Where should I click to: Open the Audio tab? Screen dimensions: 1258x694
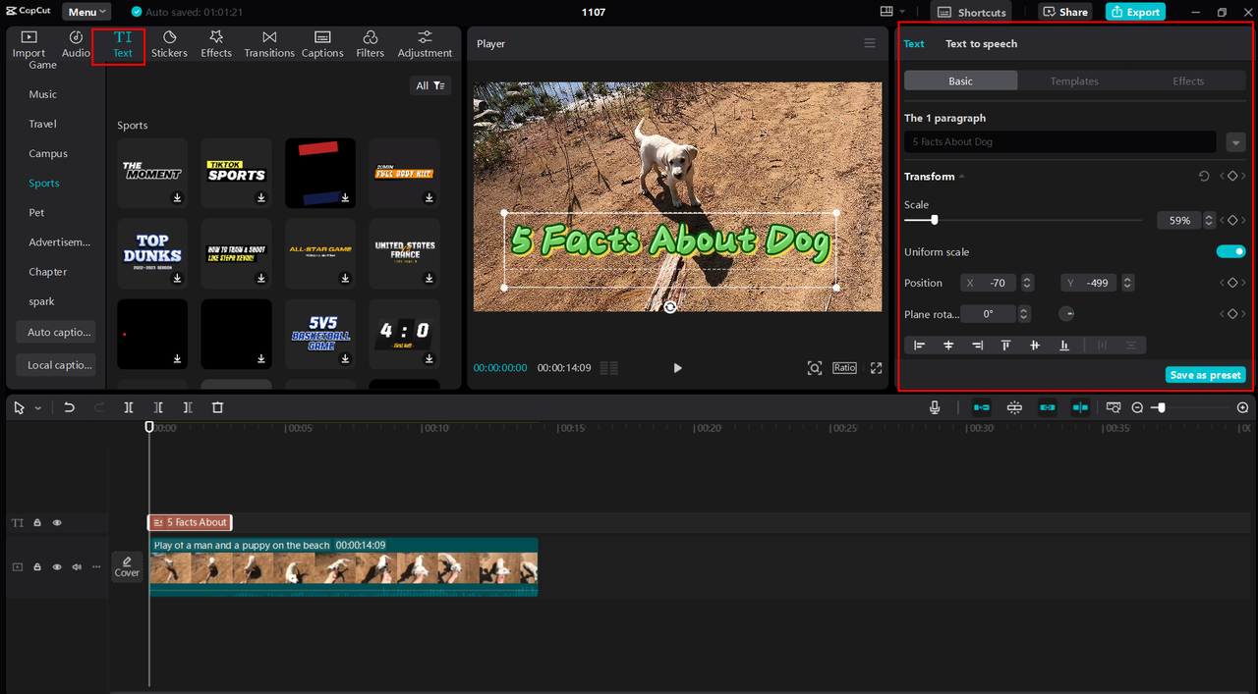[76, 44]
